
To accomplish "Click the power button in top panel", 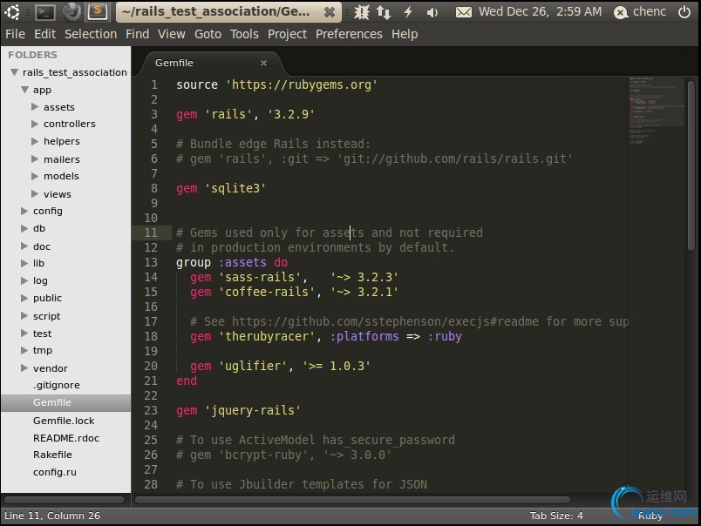I will coord(684,12).
